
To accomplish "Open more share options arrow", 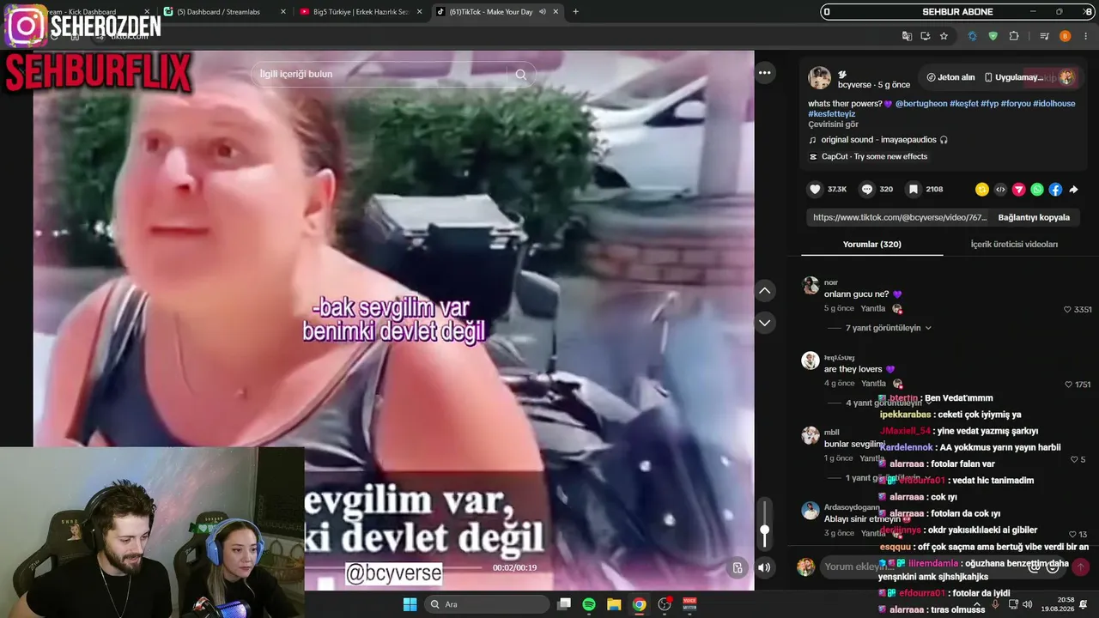I will tap(1073, 190).
